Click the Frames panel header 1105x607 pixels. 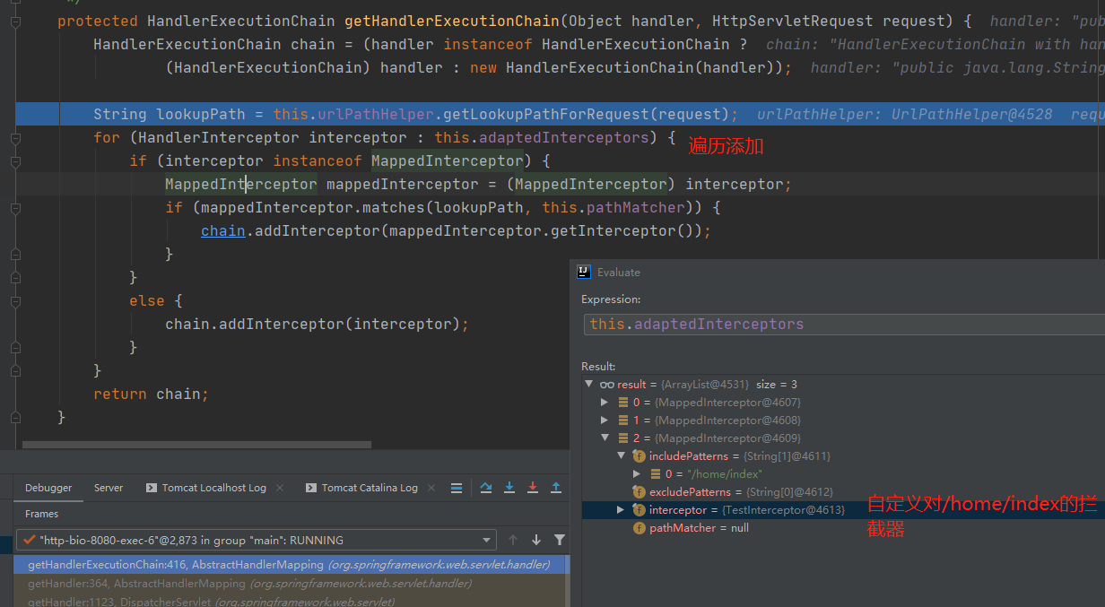[x=41, y=514]
